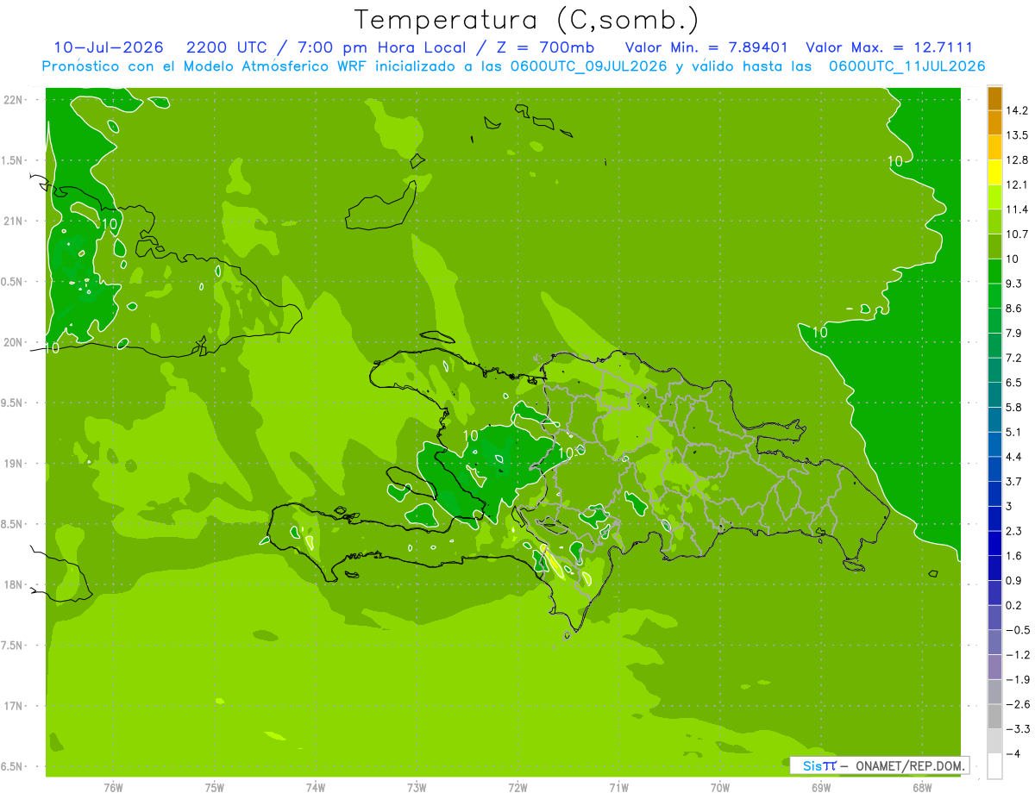Click the "14.2" colorbar label
This screenshot has height=799, width=1035.
coord(1017,110)
